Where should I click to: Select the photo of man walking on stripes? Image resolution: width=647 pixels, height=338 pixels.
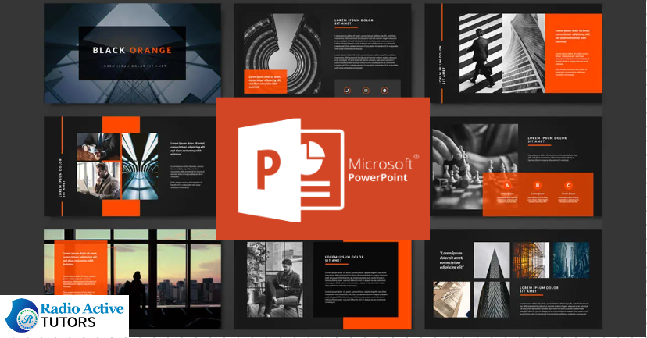click(481, 53)
